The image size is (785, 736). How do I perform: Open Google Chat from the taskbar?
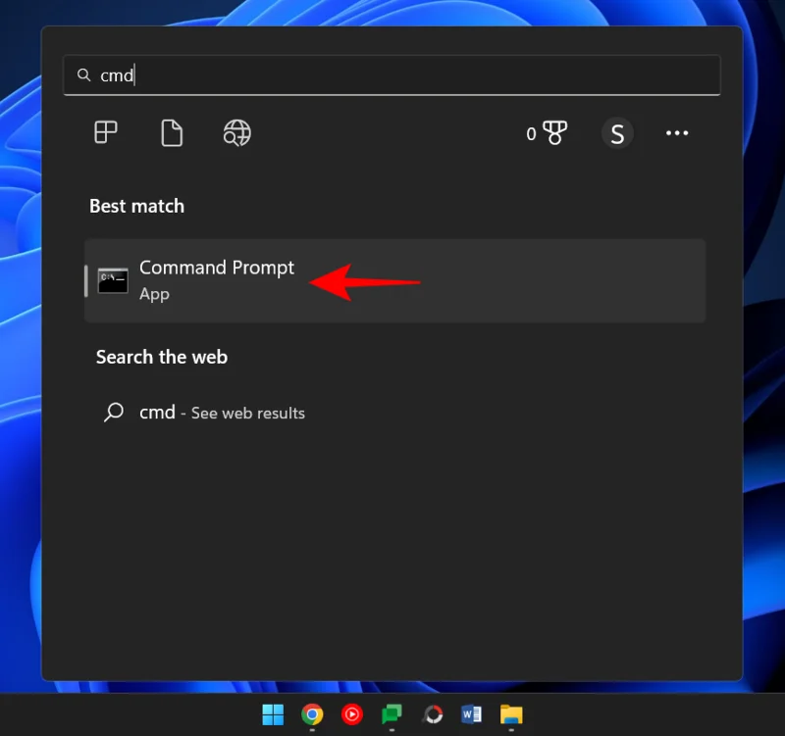[392, 713]
